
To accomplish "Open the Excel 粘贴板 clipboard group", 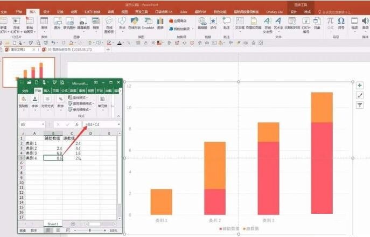I will click(x=23, y=103).
